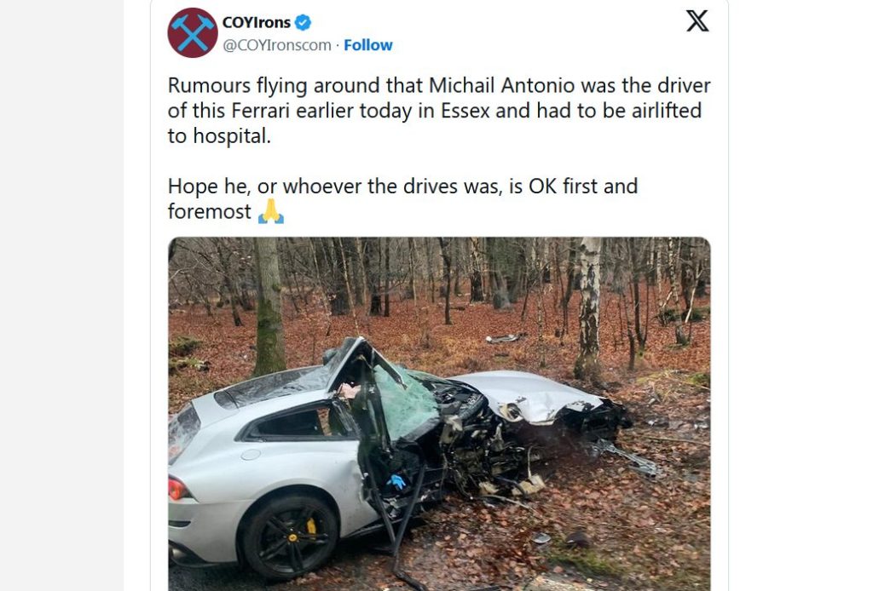Click the name Michail Antonio in tweet
The width and height of the screenshot is (873, 591).
pyautogui.click(x=501, y=86)
